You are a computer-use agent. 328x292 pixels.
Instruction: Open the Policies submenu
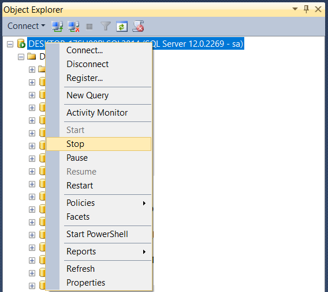pos(99,203)
